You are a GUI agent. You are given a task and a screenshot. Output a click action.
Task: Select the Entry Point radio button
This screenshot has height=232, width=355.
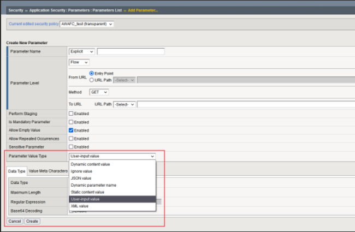click(91, 74)
